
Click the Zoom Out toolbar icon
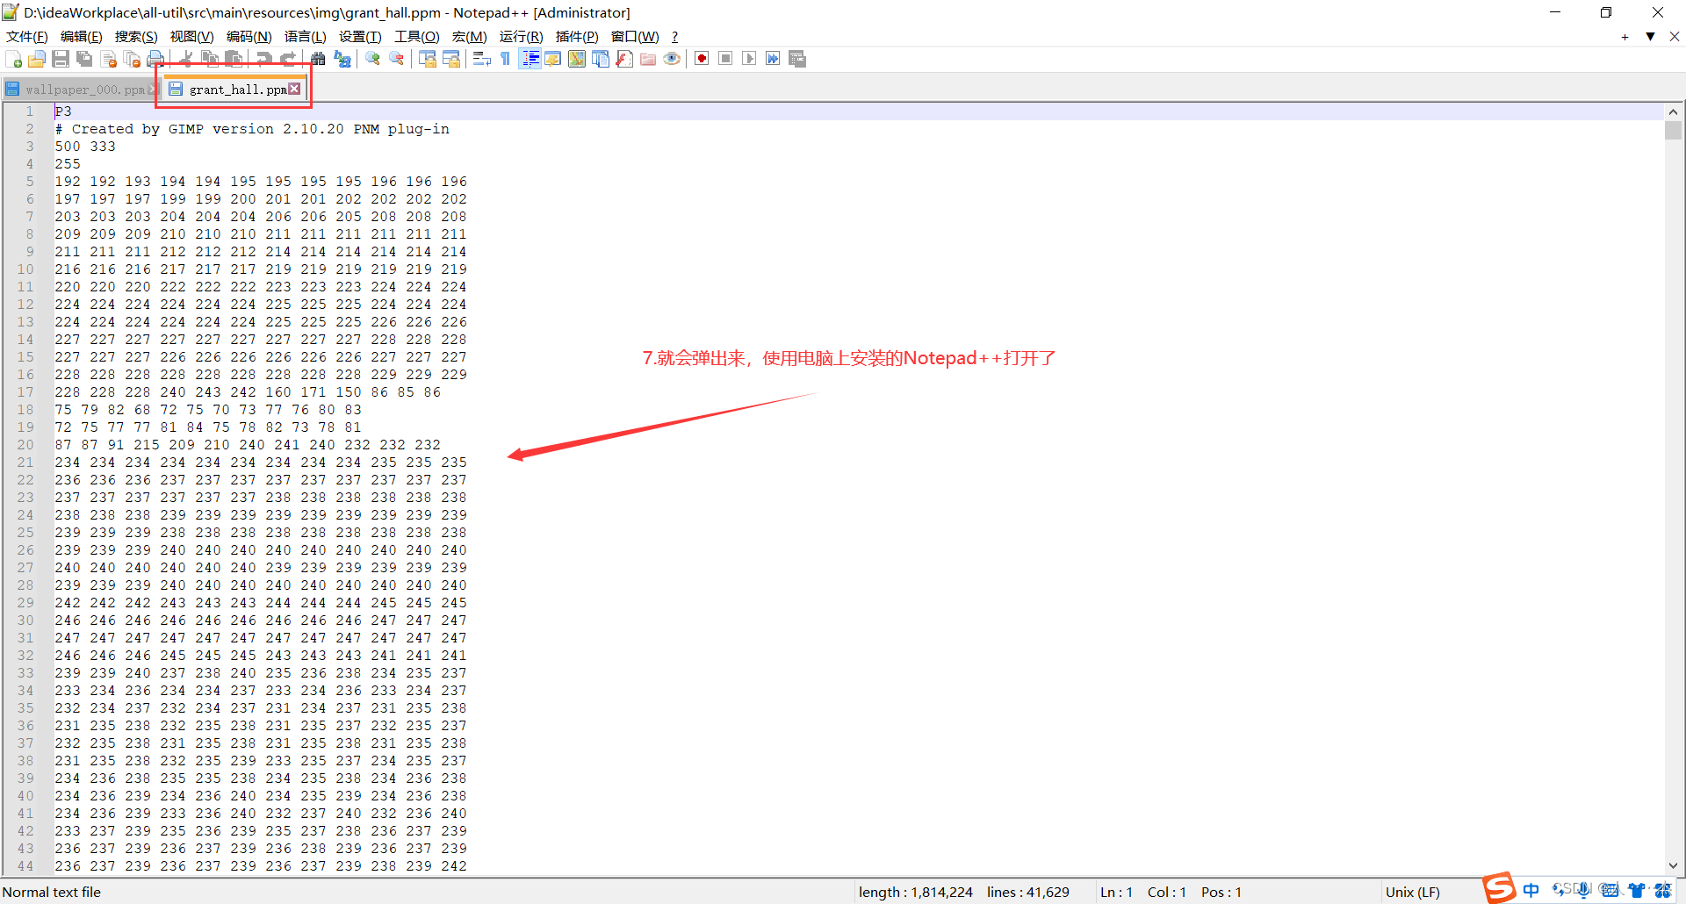397,59
